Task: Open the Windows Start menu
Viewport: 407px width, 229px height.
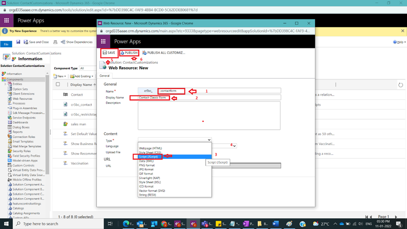Action: click(6, 224)
